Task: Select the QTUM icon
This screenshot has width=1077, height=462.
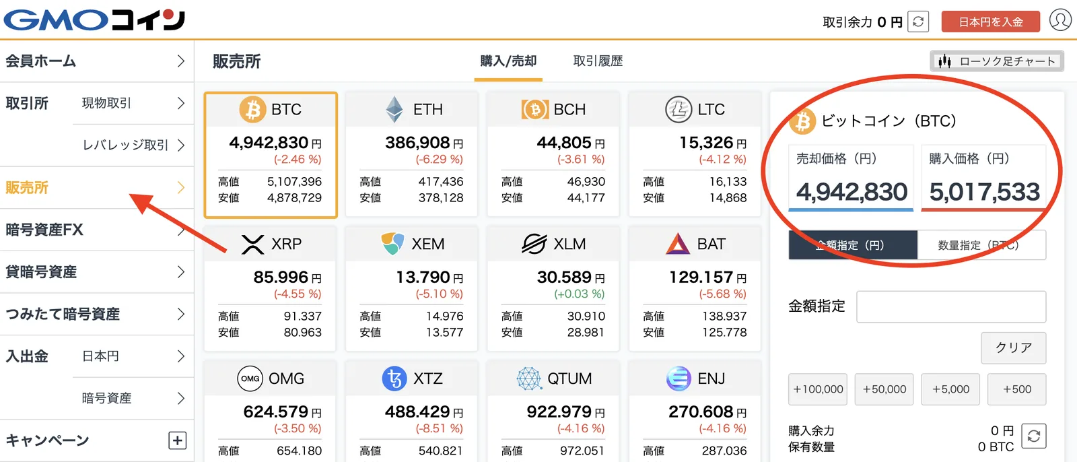Action: point(529,378)
